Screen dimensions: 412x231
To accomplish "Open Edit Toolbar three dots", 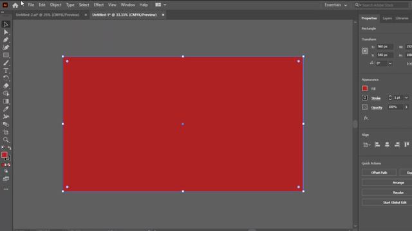I will click(6, 189).
